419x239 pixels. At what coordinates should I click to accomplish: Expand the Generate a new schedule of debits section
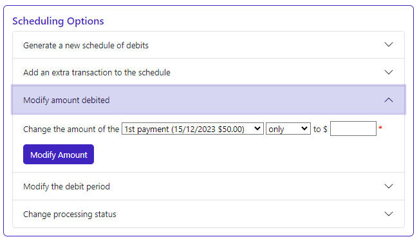[209, 45]
